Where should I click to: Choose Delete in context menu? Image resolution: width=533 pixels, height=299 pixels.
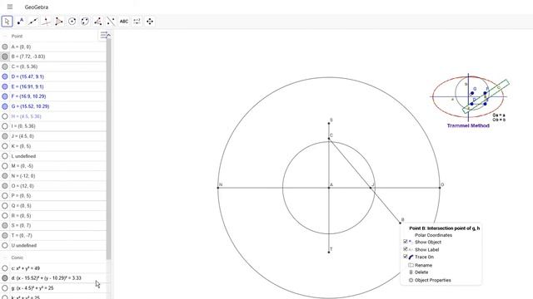coord(421,272)
